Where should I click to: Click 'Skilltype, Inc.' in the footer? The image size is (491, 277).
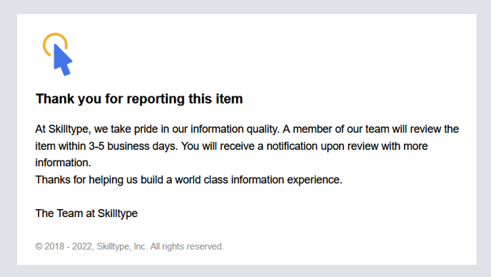click(122, 246)
